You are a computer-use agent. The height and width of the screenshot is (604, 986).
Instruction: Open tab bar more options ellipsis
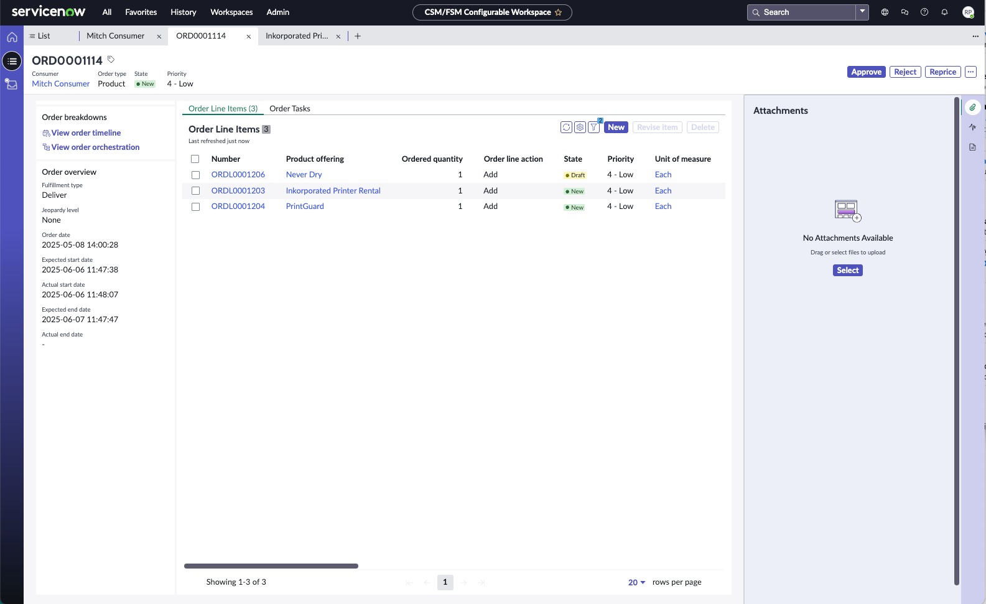tap(975, 36)
